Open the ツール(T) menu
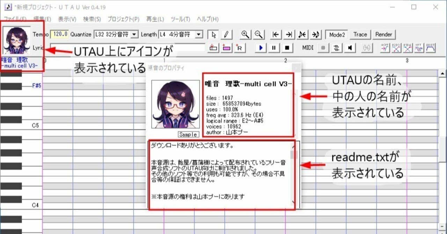 click(179, 19)
